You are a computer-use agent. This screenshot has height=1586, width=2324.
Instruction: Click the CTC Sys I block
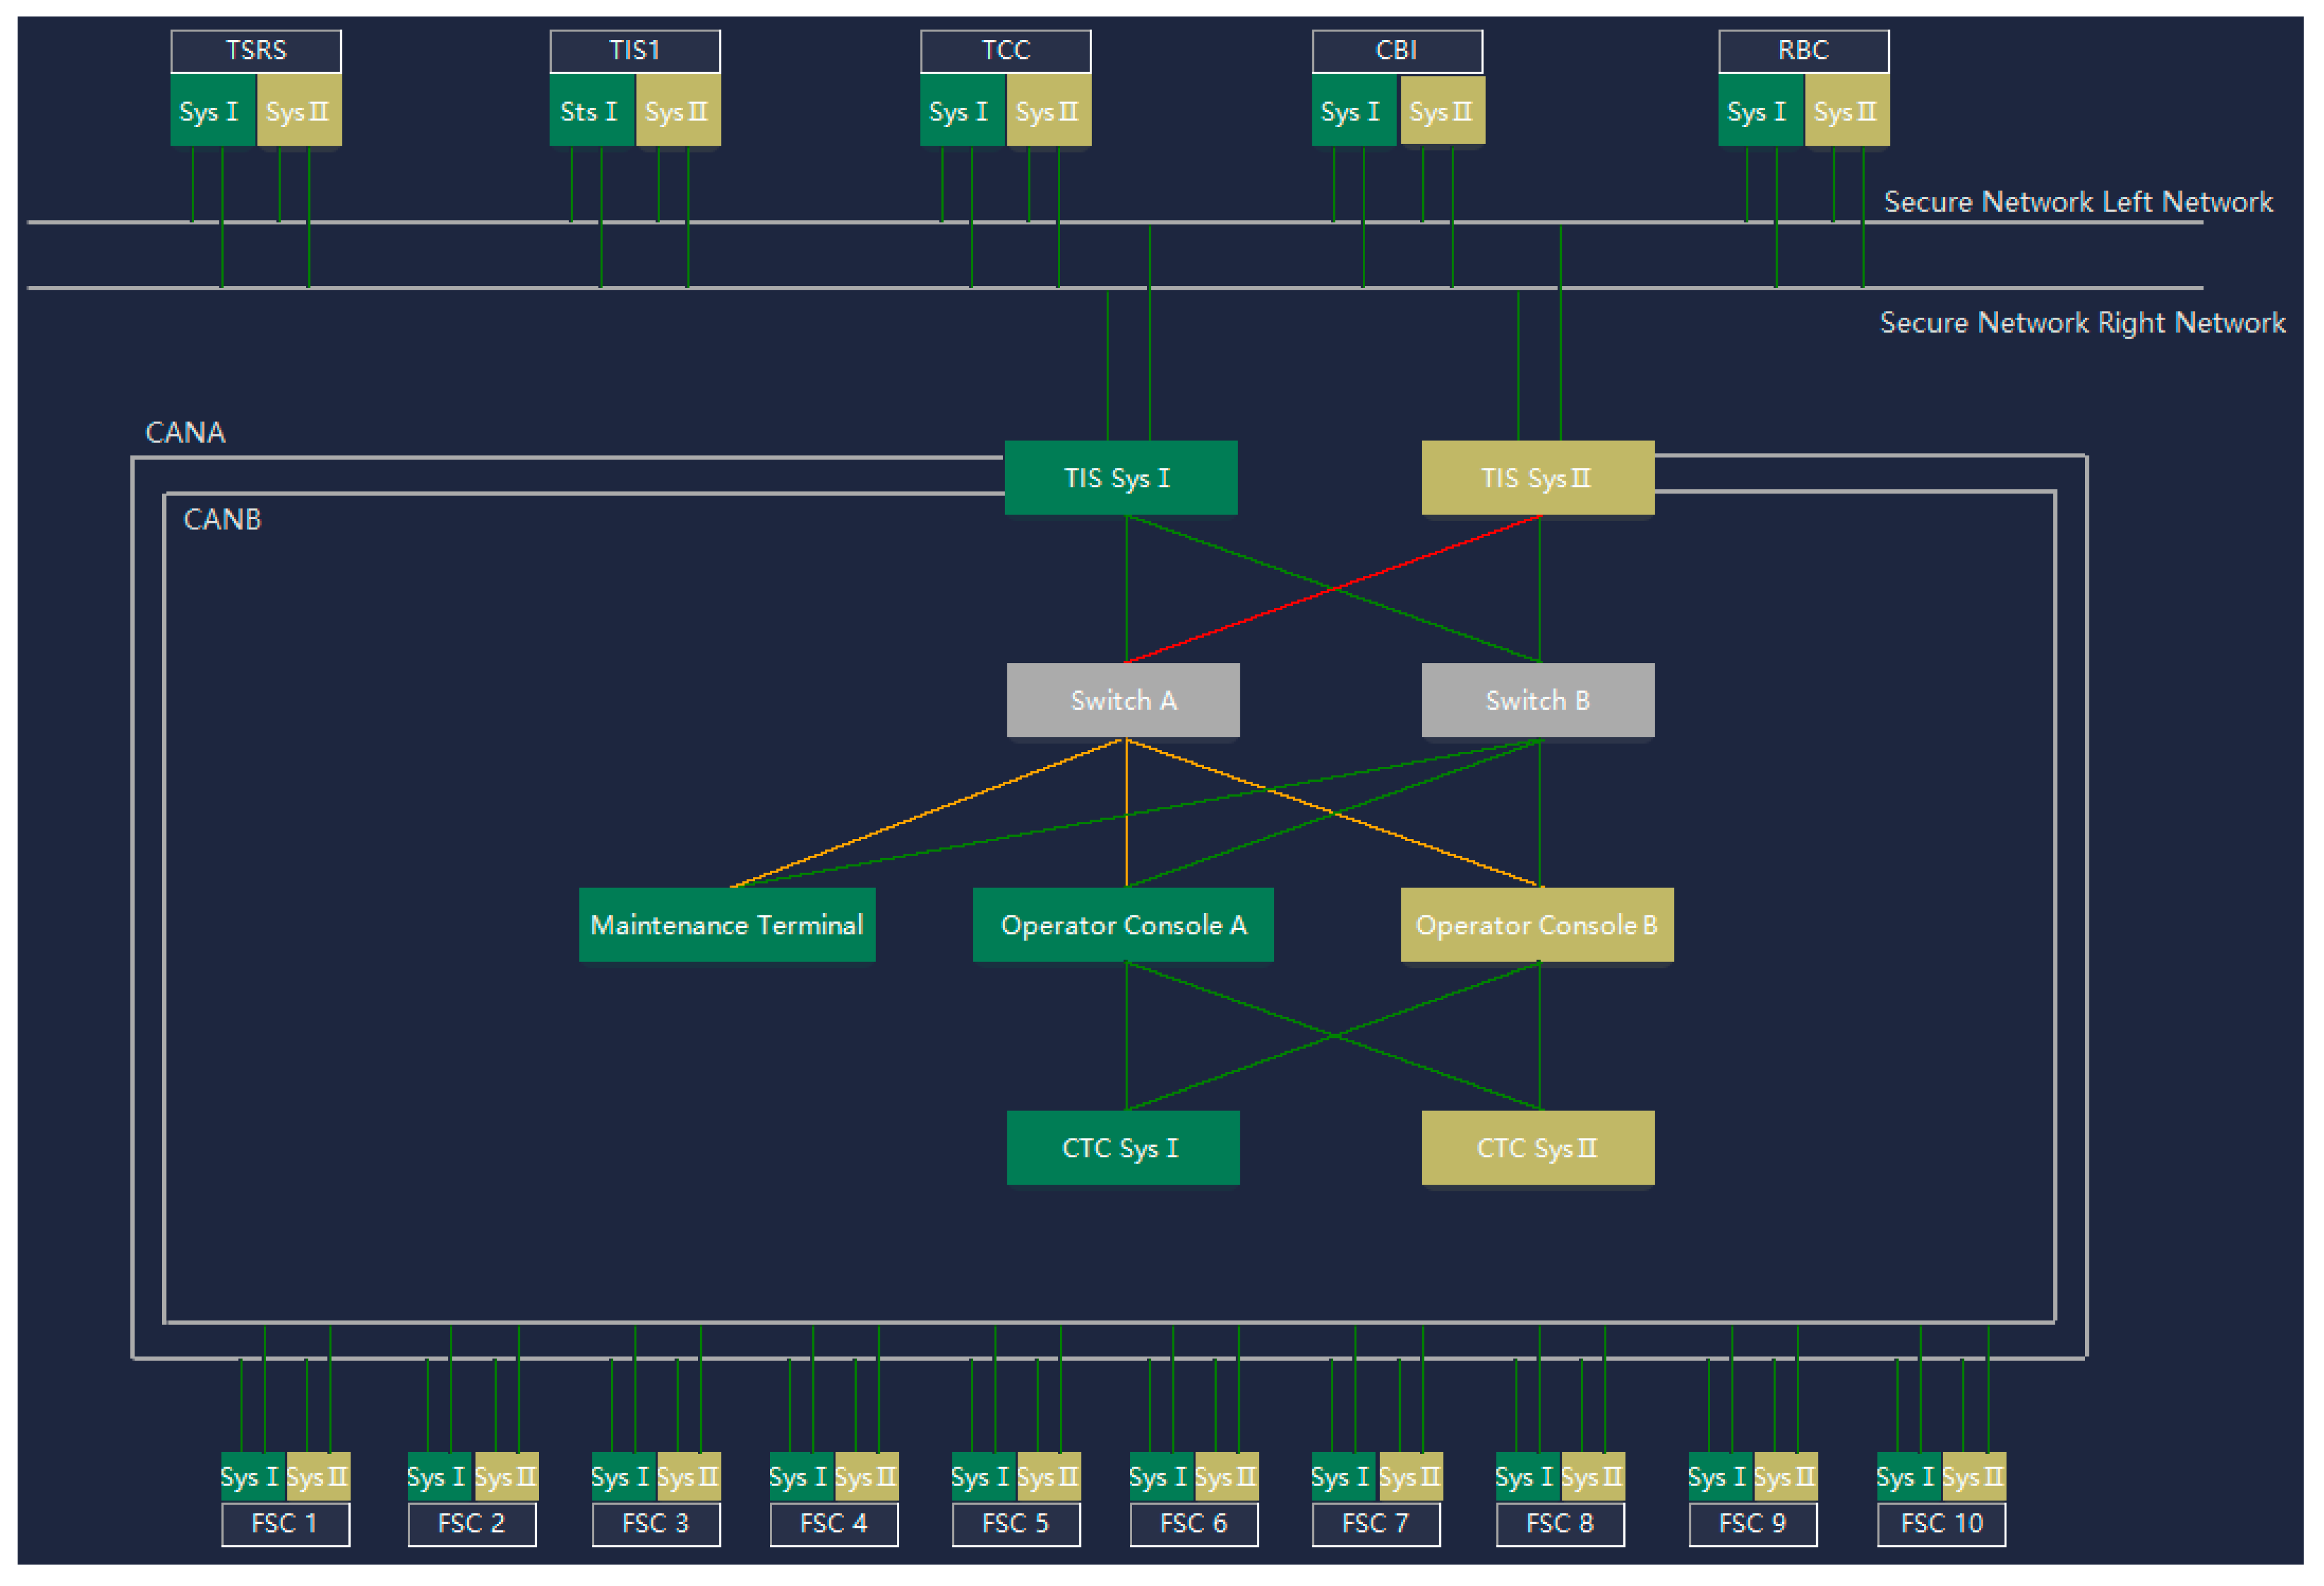pos(1122,1148)
